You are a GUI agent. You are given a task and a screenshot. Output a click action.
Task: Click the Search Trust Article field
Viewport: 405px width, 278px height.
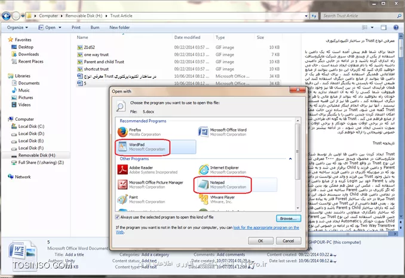click(x=359, y=16)
